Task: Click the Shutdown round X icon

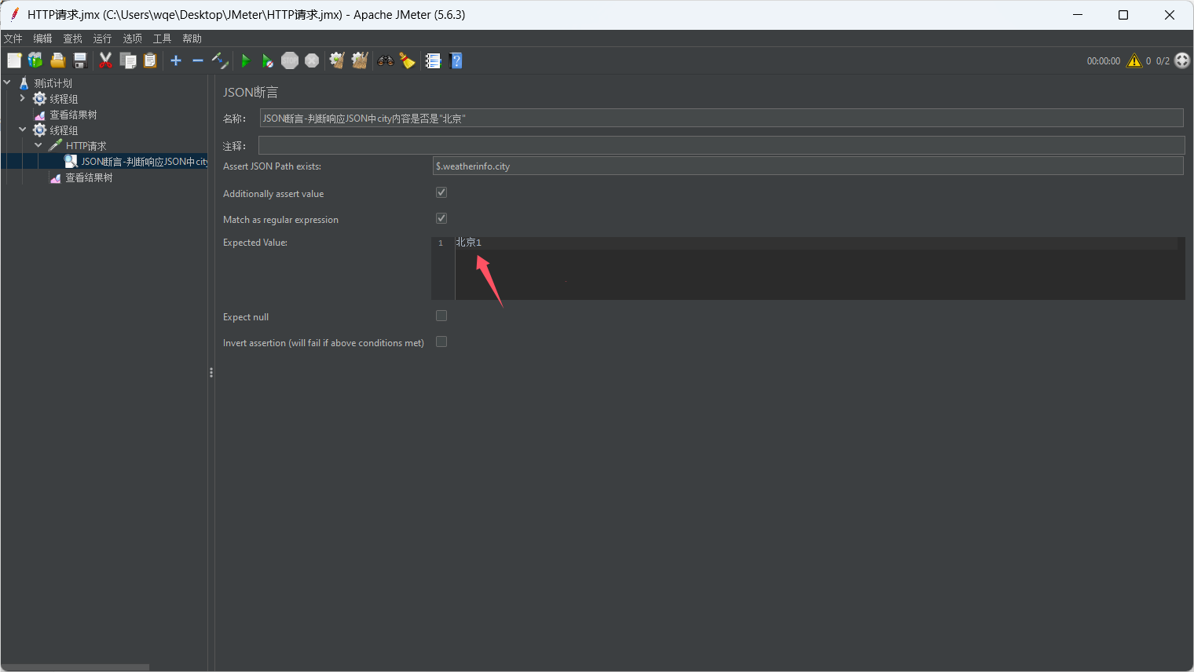Action: (312, 60)
